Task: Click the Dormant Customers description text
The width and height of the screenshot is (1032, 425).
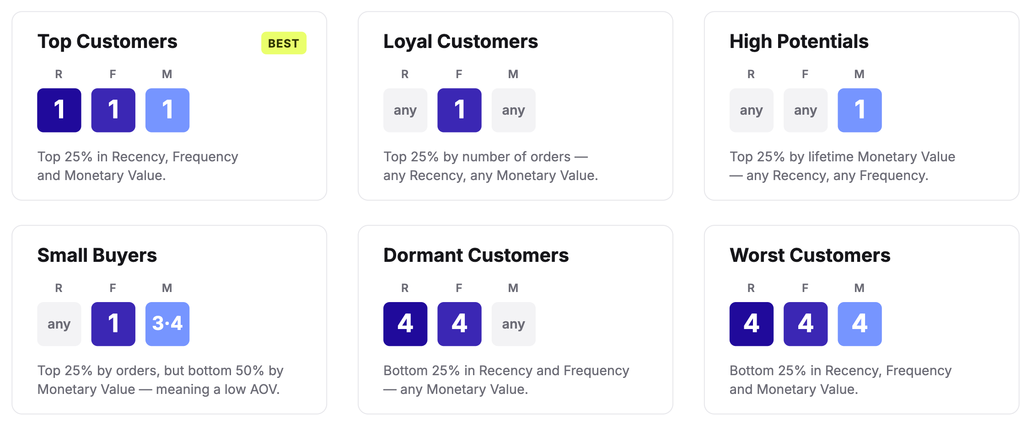Action: (x=506, y=380)
